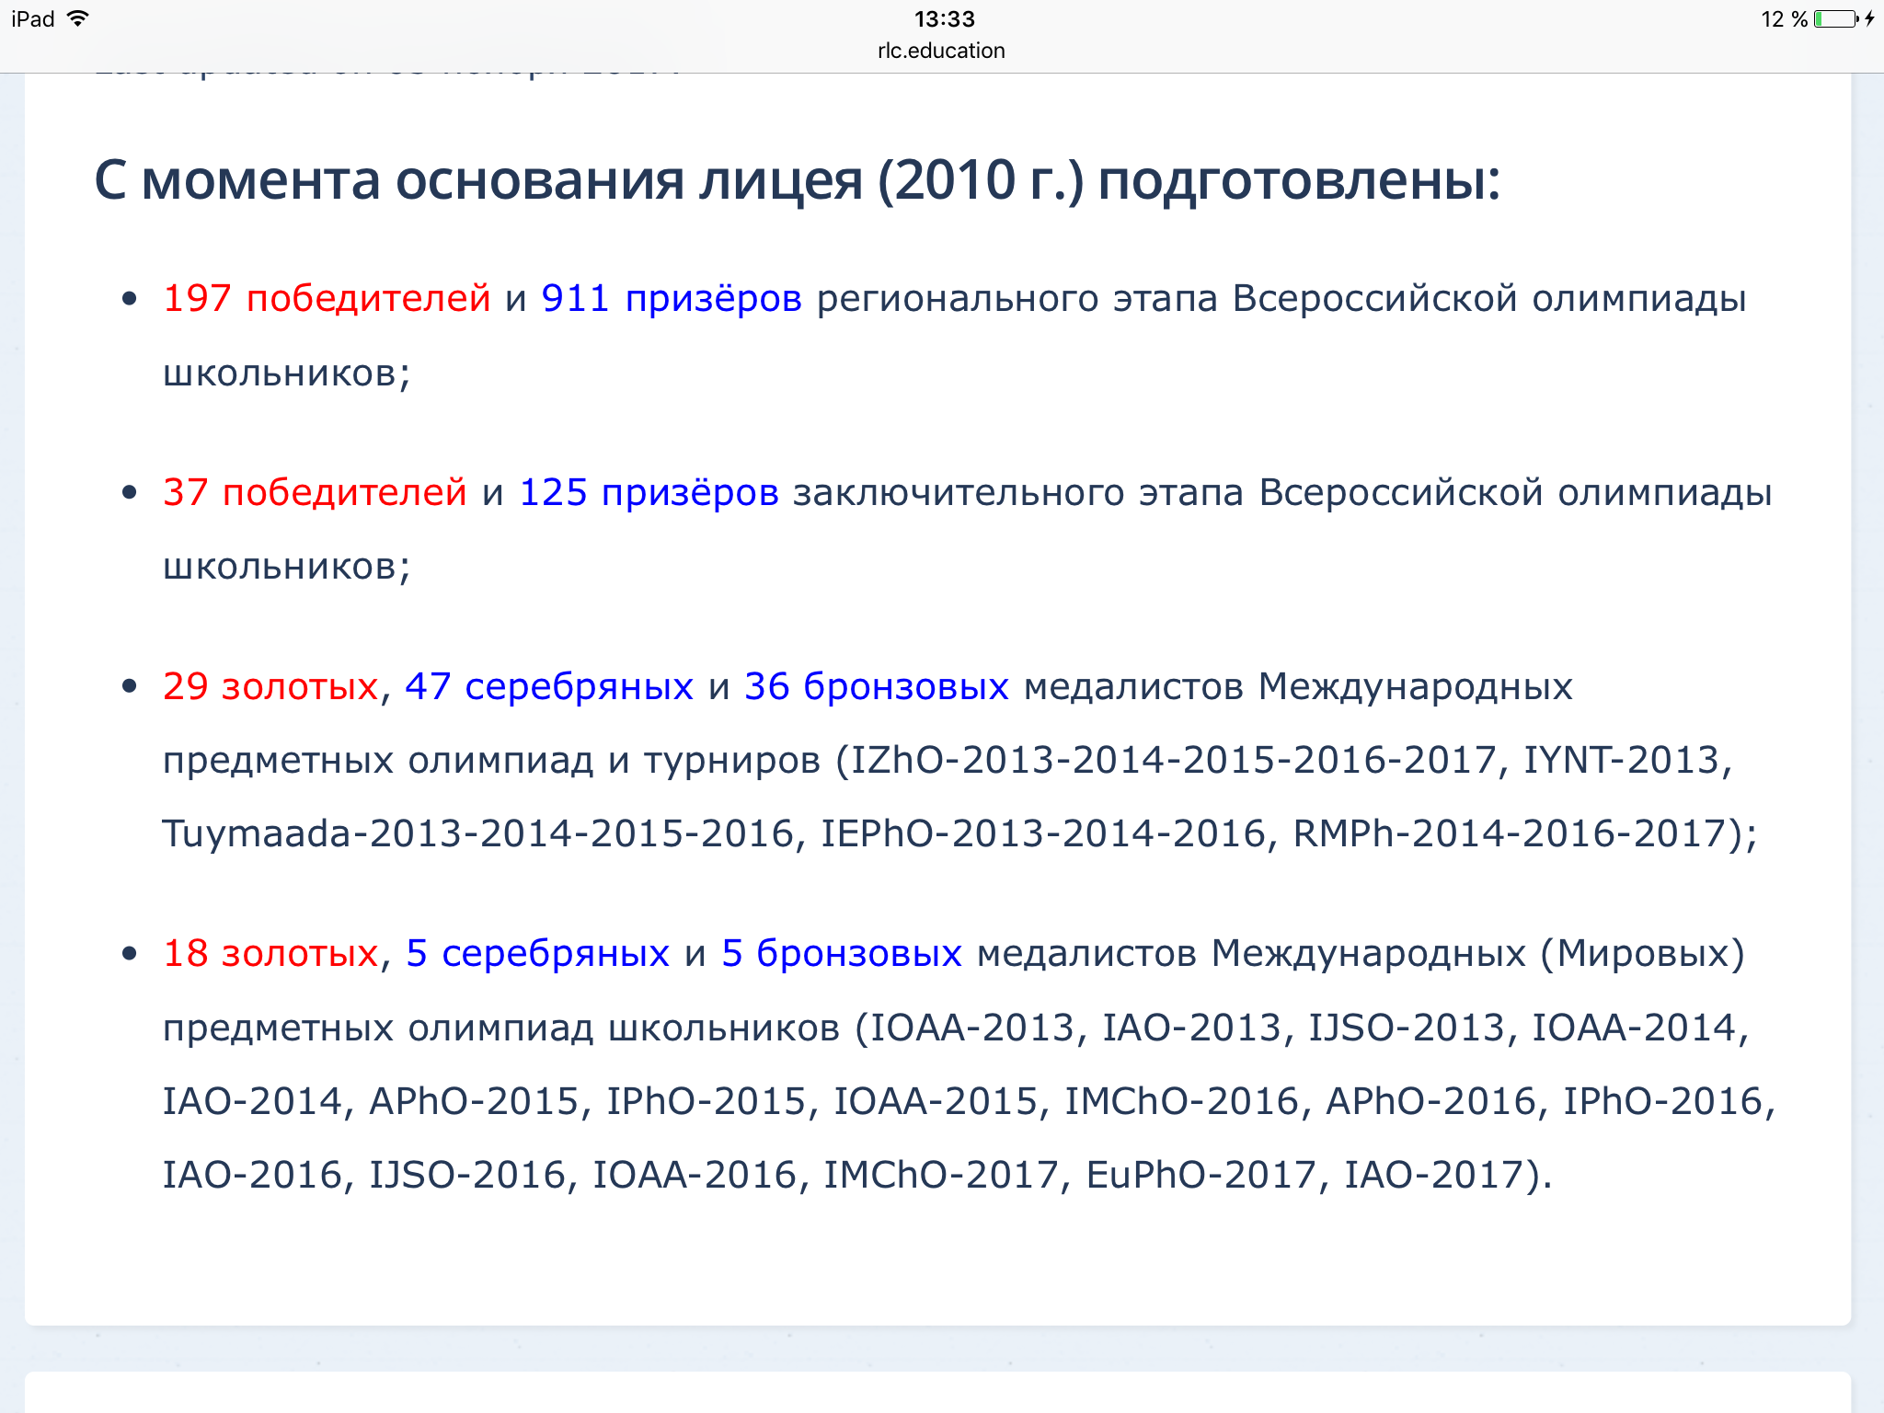Tap the battery indicator icon
The height and width of the screenshot is (1413, 1884).
point(1836,19)
